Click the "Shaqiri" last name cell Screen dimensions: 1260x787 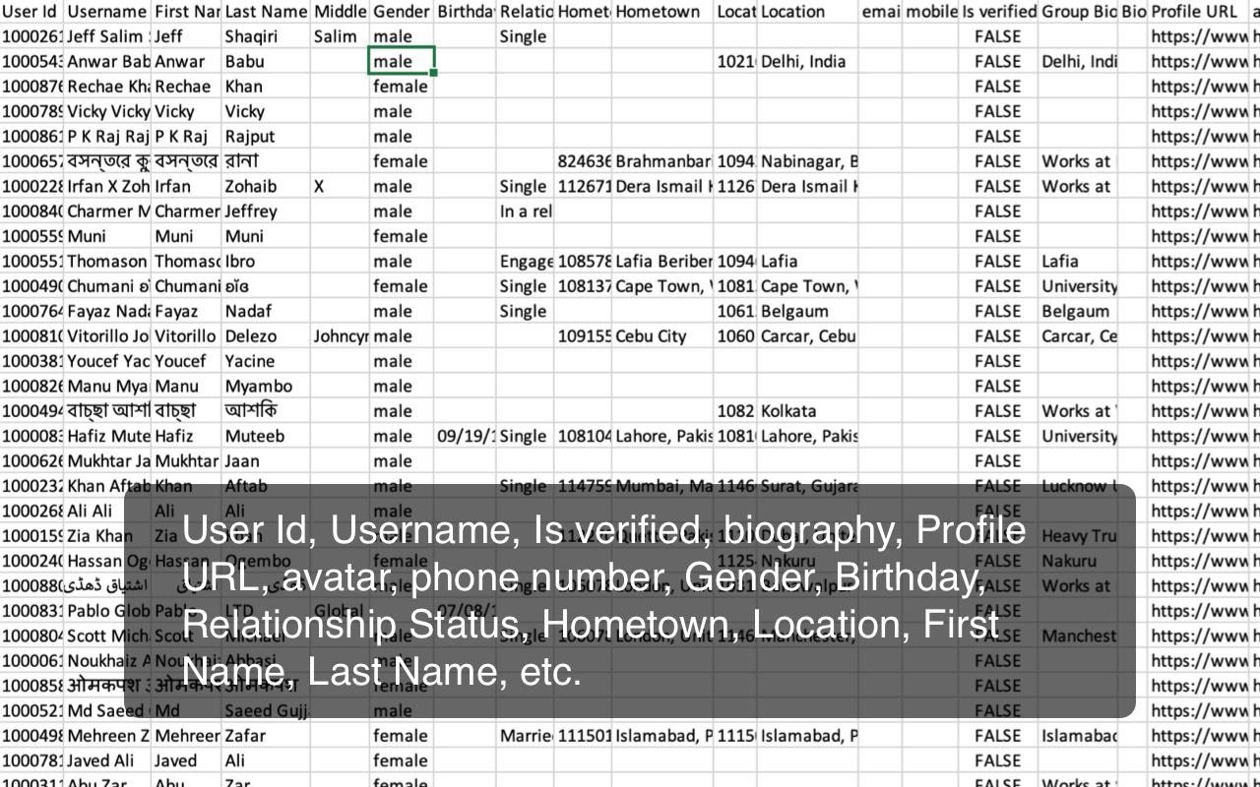pos(266,36)
